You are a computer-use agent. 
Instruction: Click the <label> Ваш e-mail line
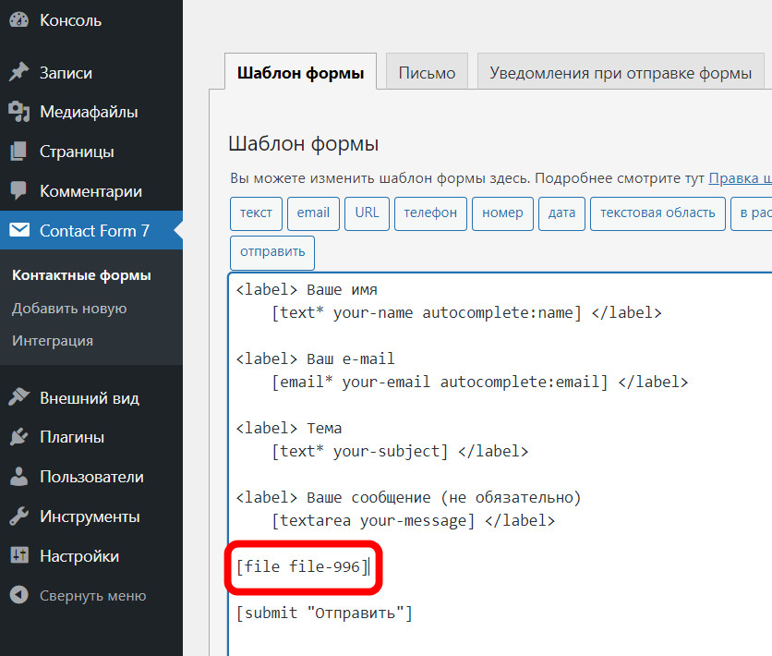315,358
